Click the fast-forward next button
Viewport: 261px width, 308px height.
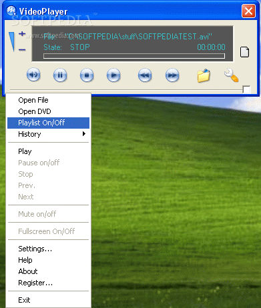172,75
